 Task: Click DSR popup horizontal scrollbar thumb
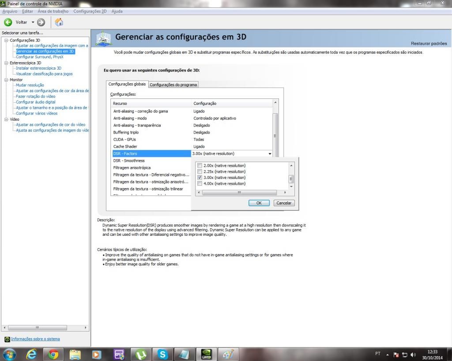[239, 192]
